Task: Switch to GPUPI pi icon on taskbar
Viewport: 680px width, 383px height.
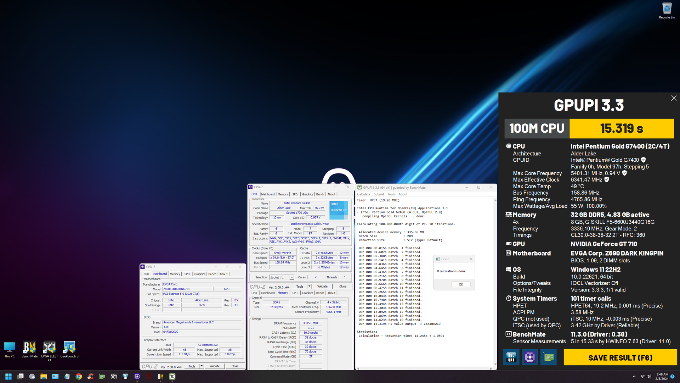Action: (172, 377)
